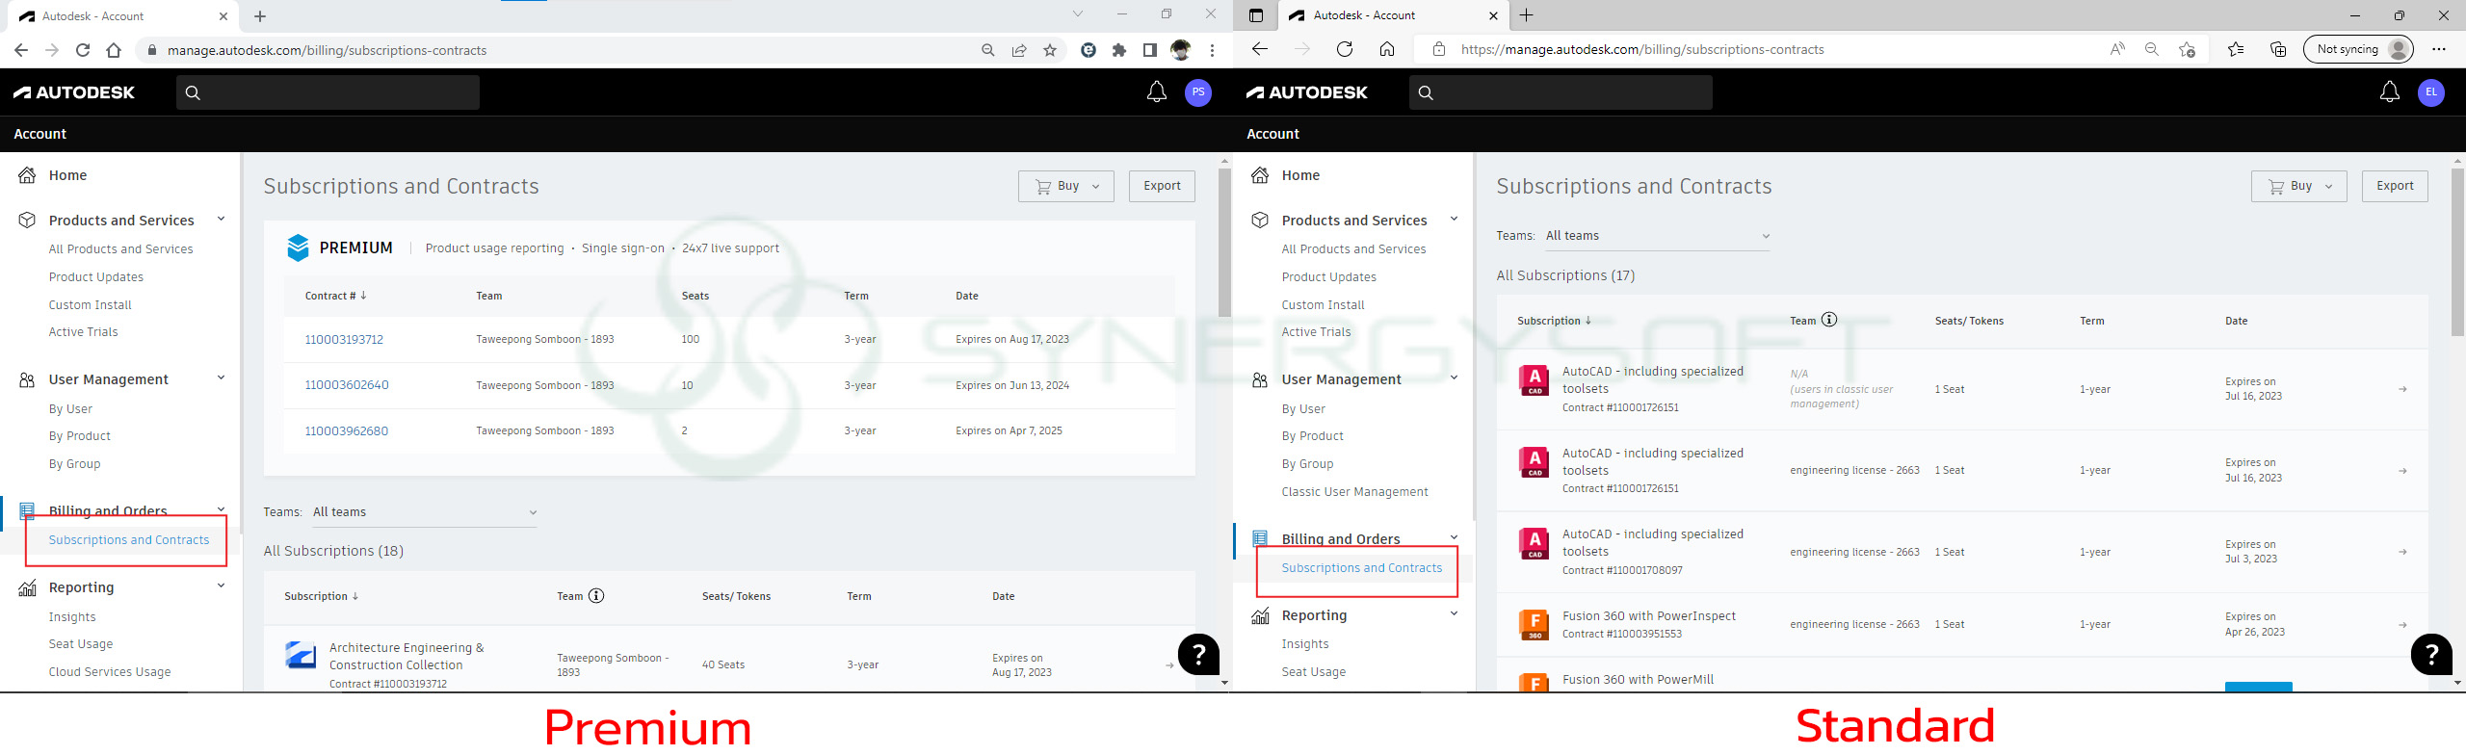Image resolution: width=2466 pixels, height=755 pixels.
Task: Click Team info icon in Standard table header
Action: point(1829,320)
